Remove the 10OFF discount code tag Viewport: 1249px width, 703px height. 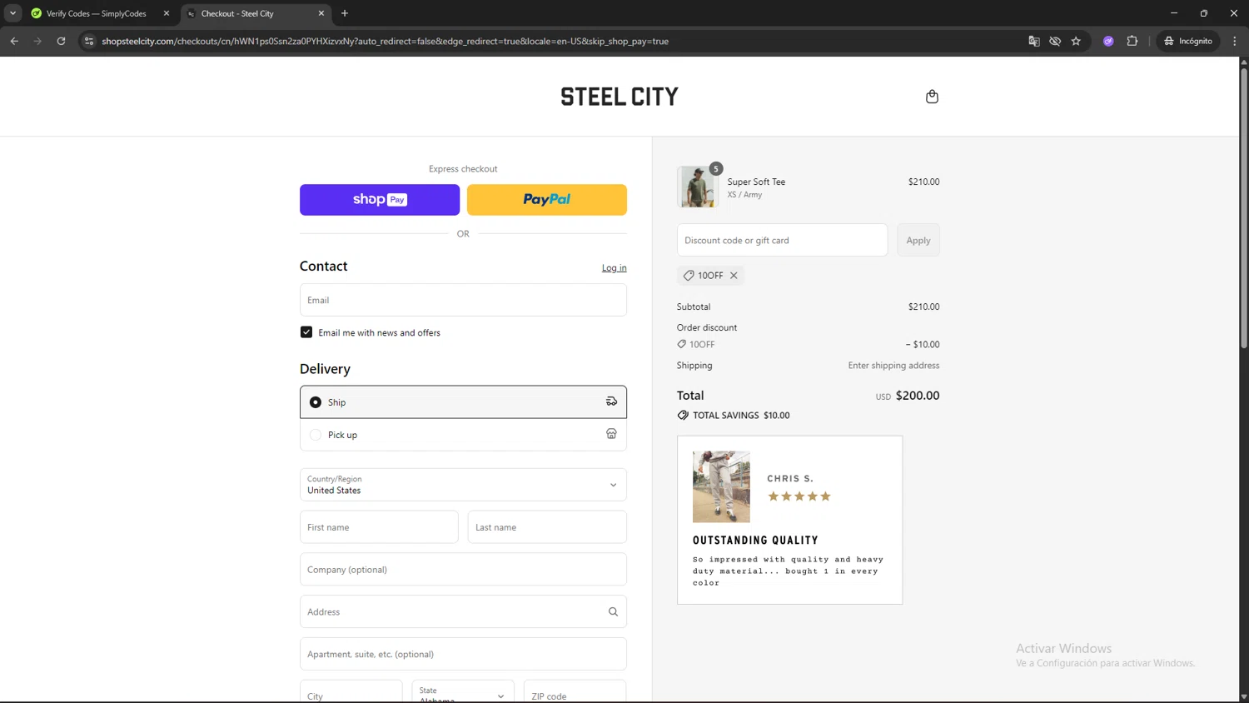(734, 276)
